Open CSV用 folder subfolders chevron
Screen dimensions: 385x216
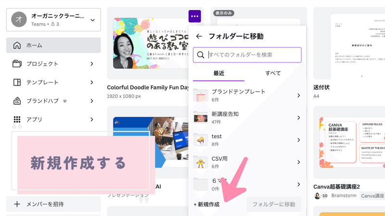click(x=298, y=162)
